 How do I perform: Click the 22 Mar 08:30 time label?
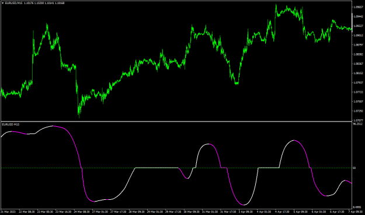[x=26, y=212]
